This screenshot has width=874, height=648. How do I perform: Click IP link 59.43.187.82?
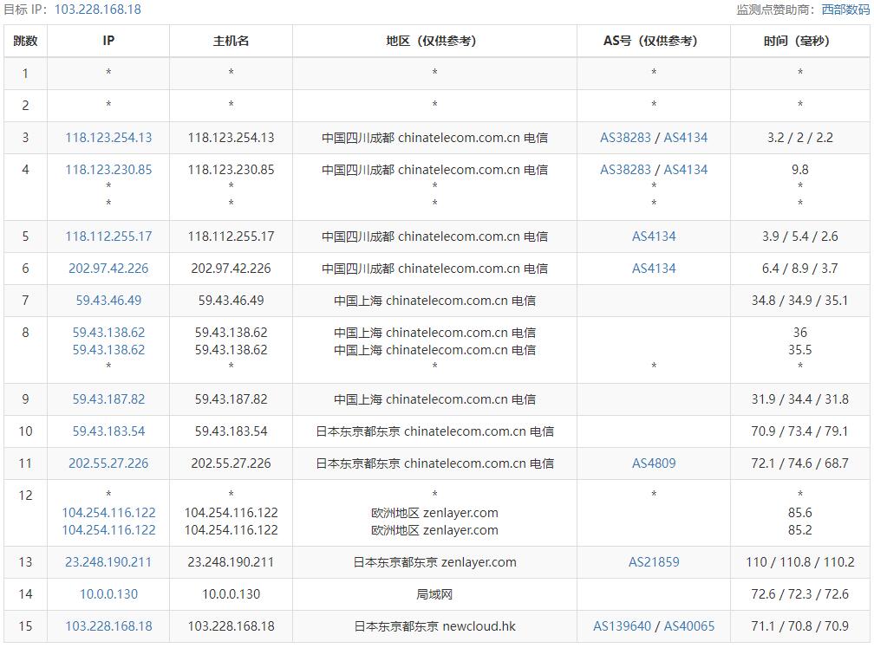(x=108, y=399)
